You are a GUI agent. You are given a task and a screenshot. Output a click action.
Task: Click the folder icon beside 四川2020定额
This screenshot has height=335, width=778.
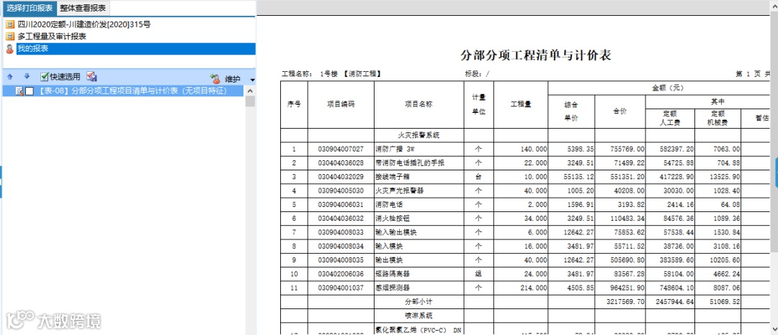(x=10, y=24)
